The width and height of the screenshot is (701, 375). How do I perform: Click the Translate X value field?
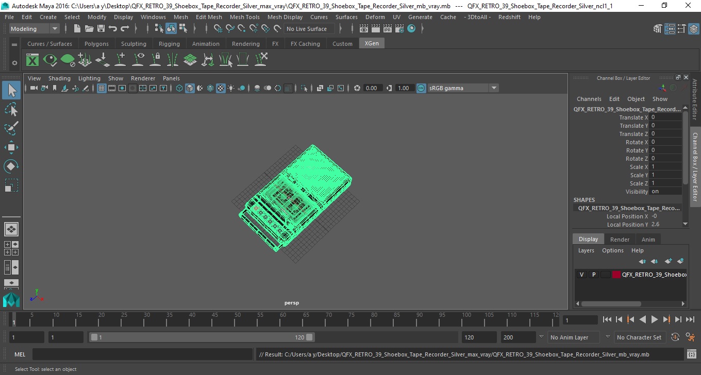pos(666,117)
